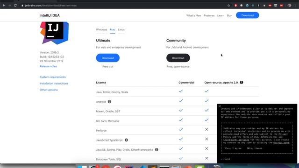Click the 'Perforce' row label

101,131
